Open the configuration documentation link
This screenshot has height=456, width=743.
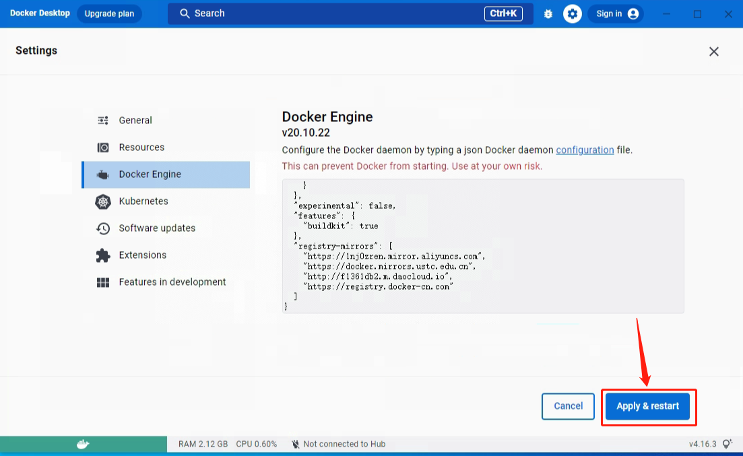(584, 150)
